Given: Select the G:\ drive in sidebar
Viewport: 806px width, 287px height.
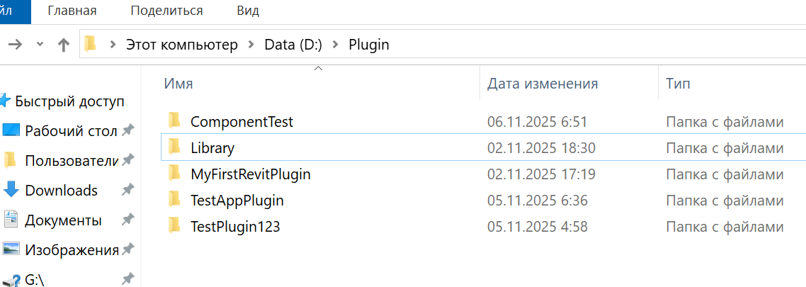Looking at the screenshot, I should [34, 280].
